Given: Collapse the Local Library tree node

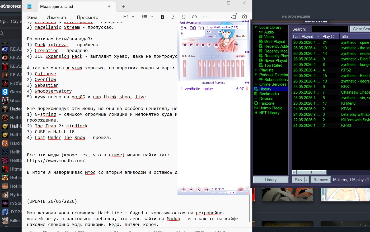Looking at the screenshot, I should point(256,27).
